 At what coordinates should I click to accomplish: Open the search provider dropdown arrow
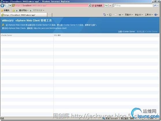pos(158,5)
